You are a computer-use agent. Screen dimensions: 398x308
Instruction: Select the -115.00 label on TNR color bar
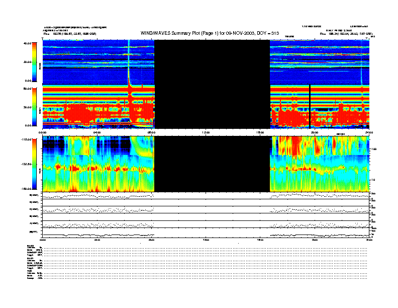pos(26,139)
